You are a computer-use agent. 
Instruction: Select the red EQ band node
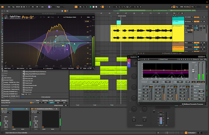48,43
